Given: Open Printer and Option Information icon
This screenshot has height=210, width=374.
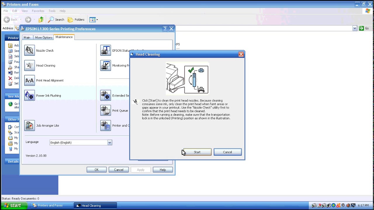Looking at the screenshot, I should click(x=105, y=125).
